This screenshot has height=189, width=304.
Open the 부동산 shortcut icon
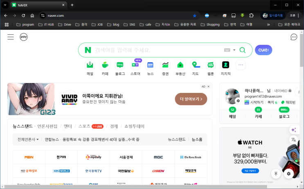coord(180,65)
